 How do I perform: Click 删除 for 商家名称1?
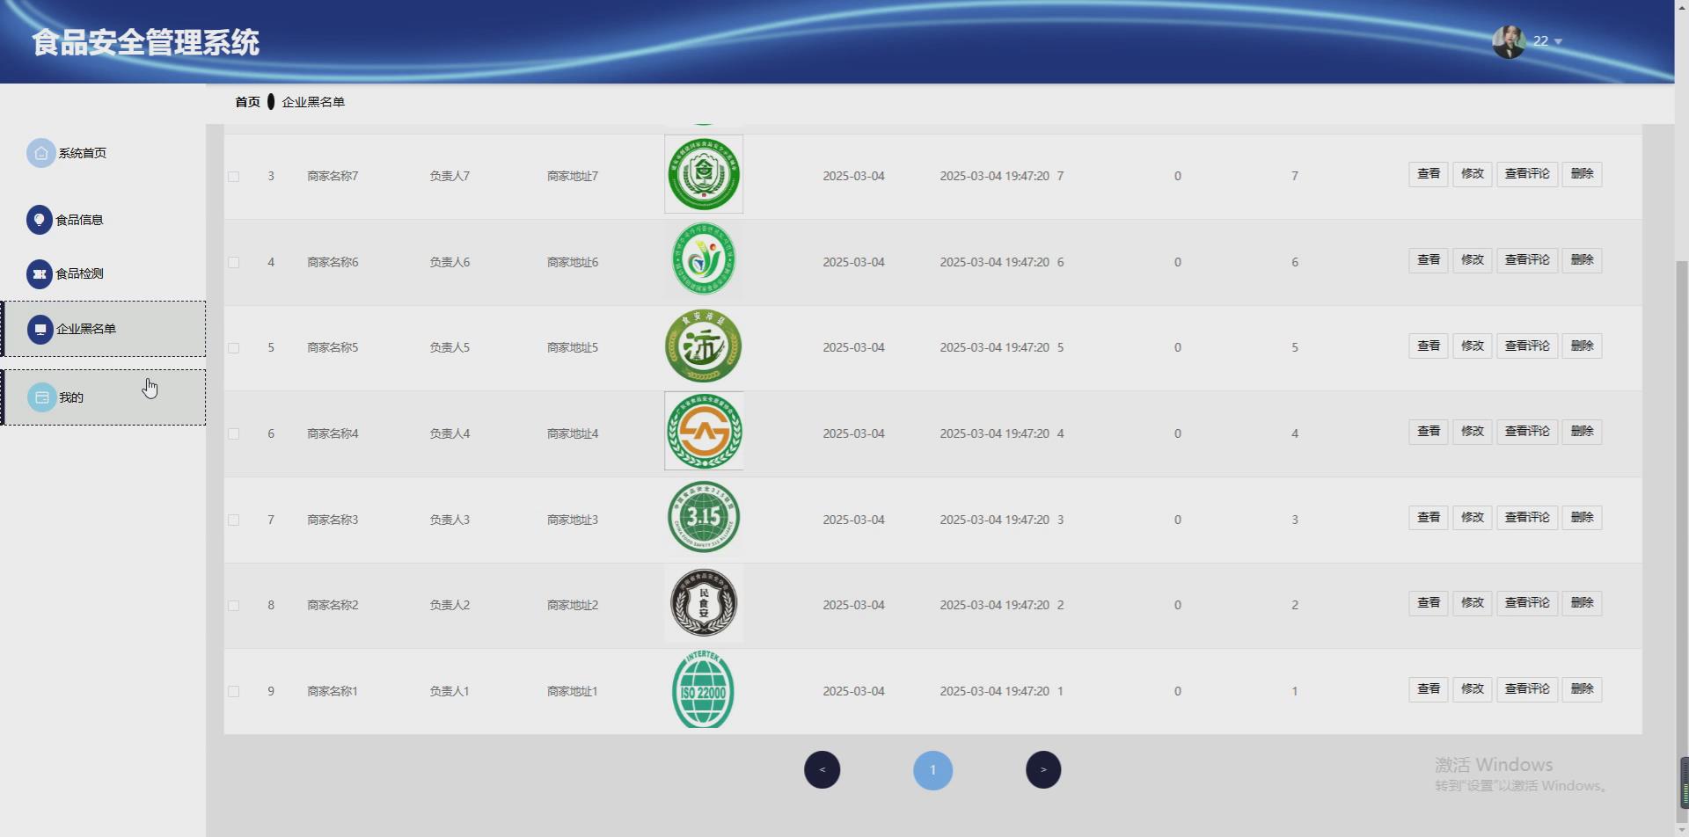coord(1582,689)
